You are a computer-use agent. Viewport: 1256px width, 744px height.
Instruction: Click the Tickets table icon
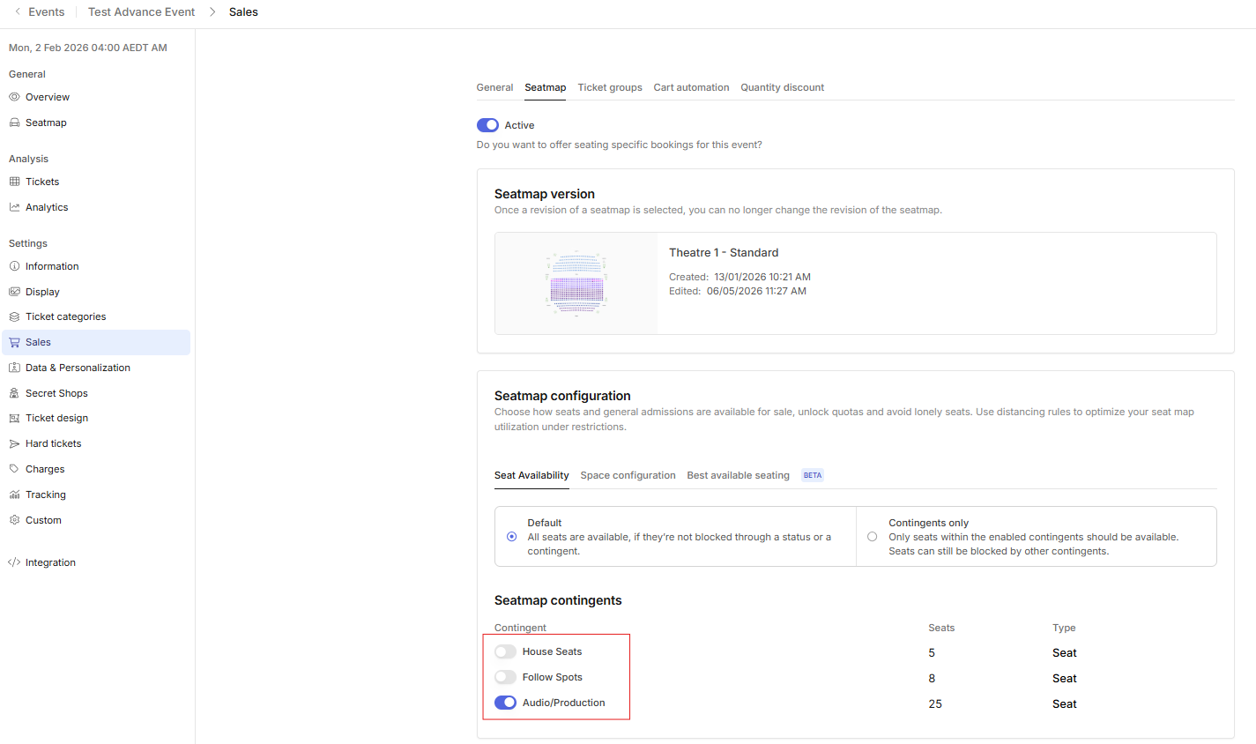[14, 182]
